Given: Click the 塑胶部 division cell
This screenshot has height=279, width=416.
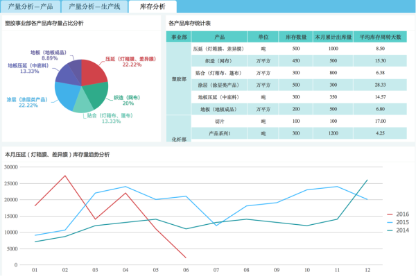Looking at the screenshot, I should pyautogui.click(x=179, y=79).
